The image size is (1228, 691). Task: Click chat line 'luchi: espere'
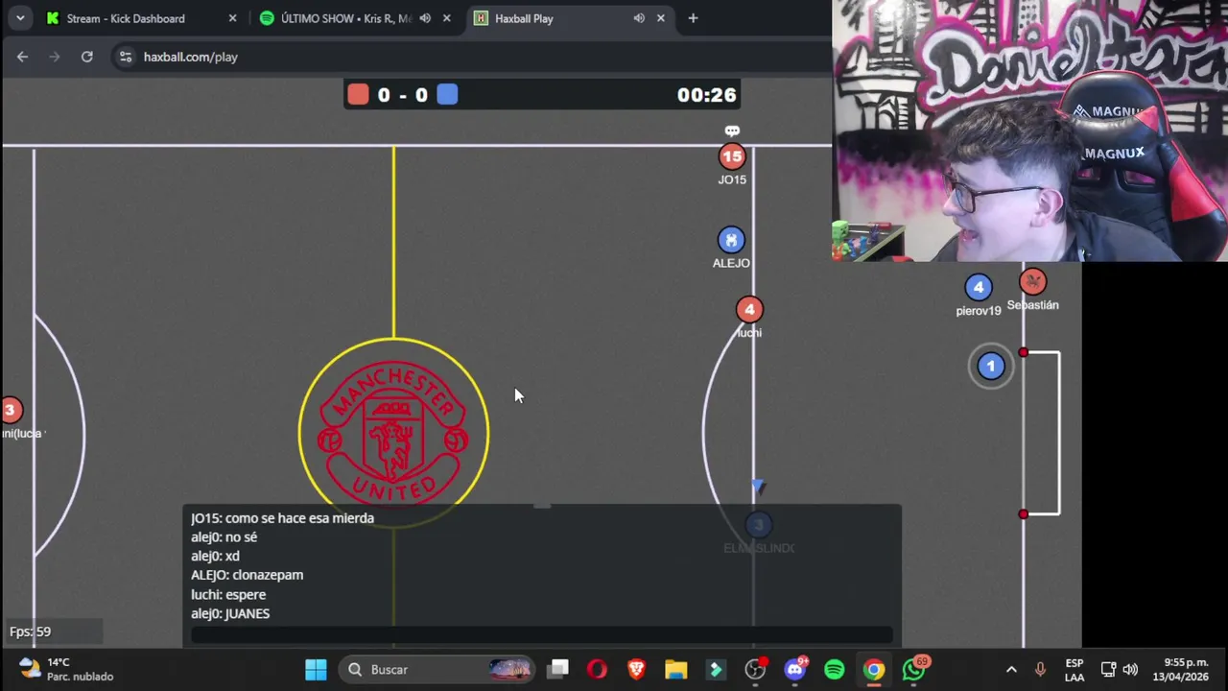228,594
